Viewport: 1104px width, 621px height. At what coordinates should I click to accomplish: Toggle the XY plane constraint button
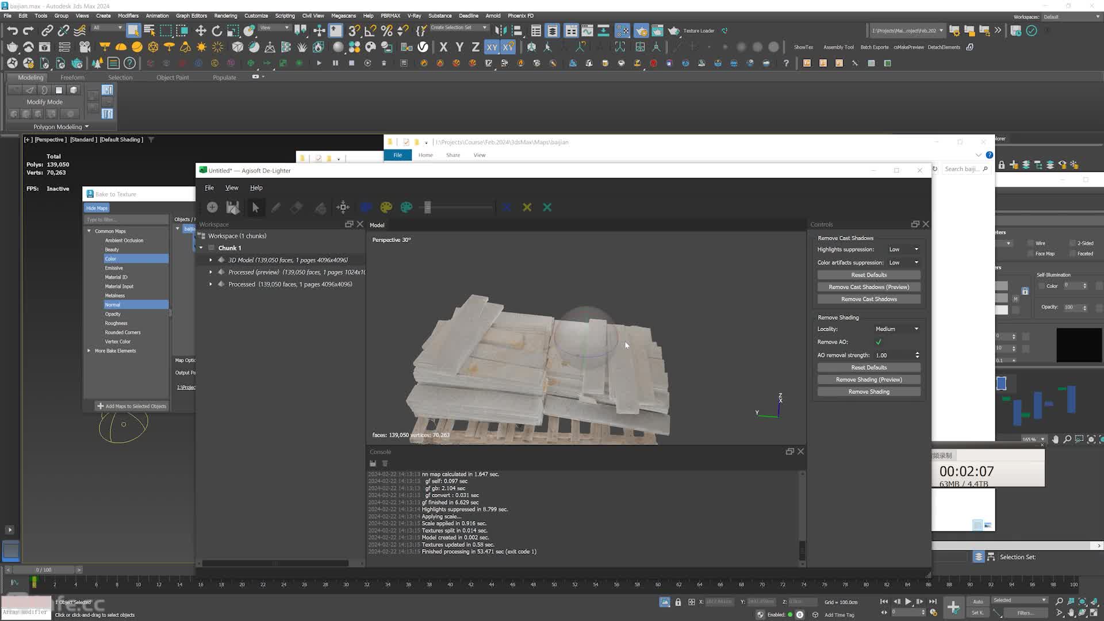click(x=492, y=47)
